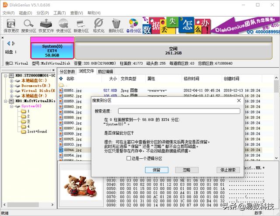
Task: Click the 保留 button in dialog
Action: (157, 170)
